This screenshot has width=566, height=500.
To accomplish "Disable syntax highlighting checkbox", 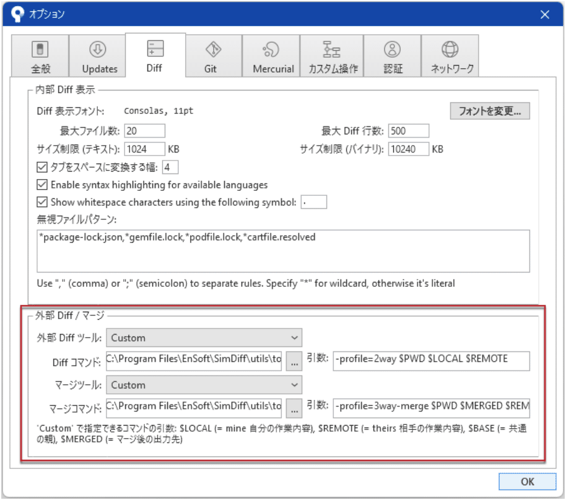I will [42, 185].
